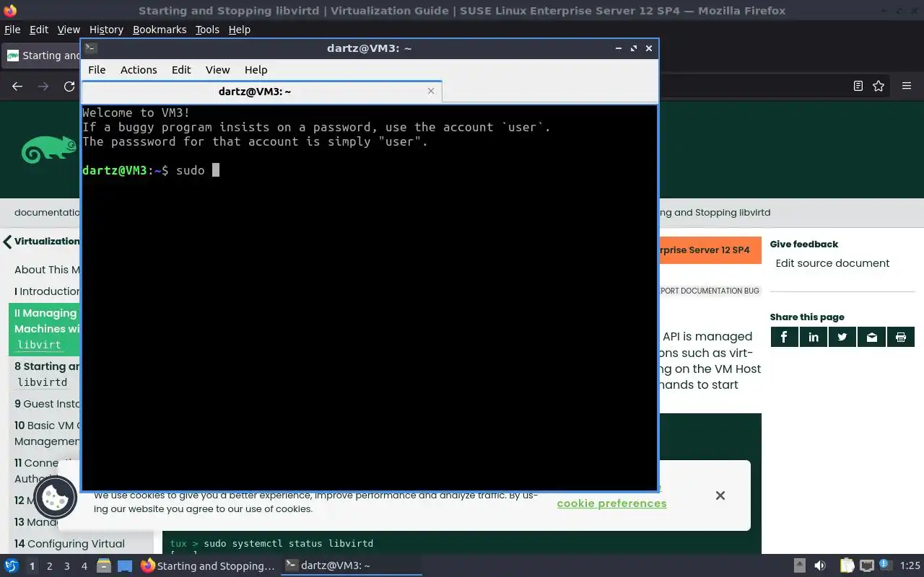924x577 pixels.
Task: Open volume control in system tray
Action: [820, 565]
